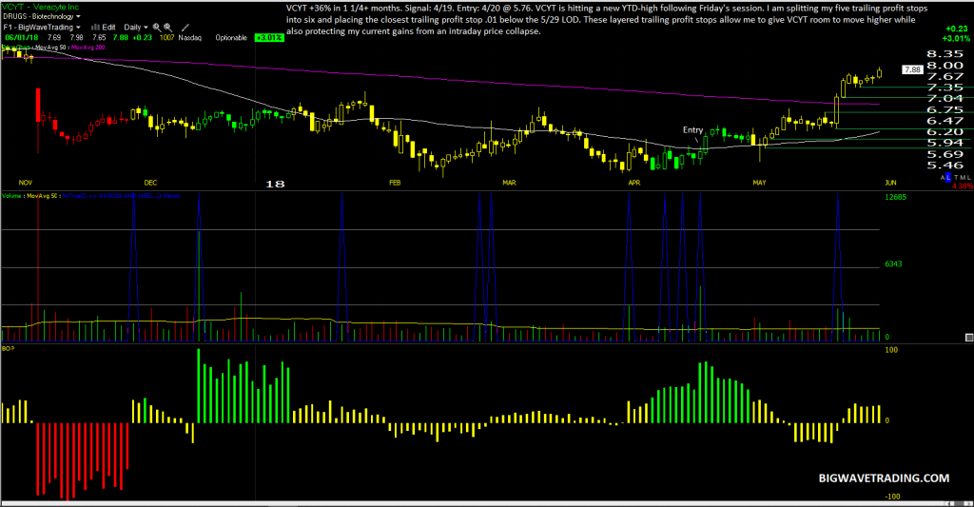The image size is (974, 507).
Task: Click the MAR month label on time axis
Action: coord(510,183)
